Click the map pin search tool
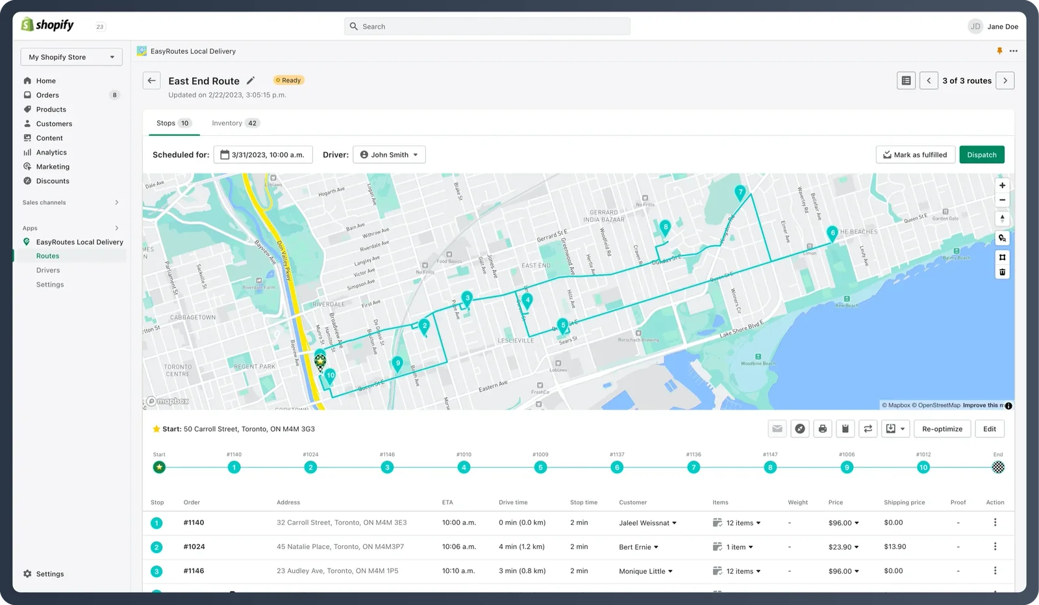1039x605 pixels. click(x=1002, y=238)
